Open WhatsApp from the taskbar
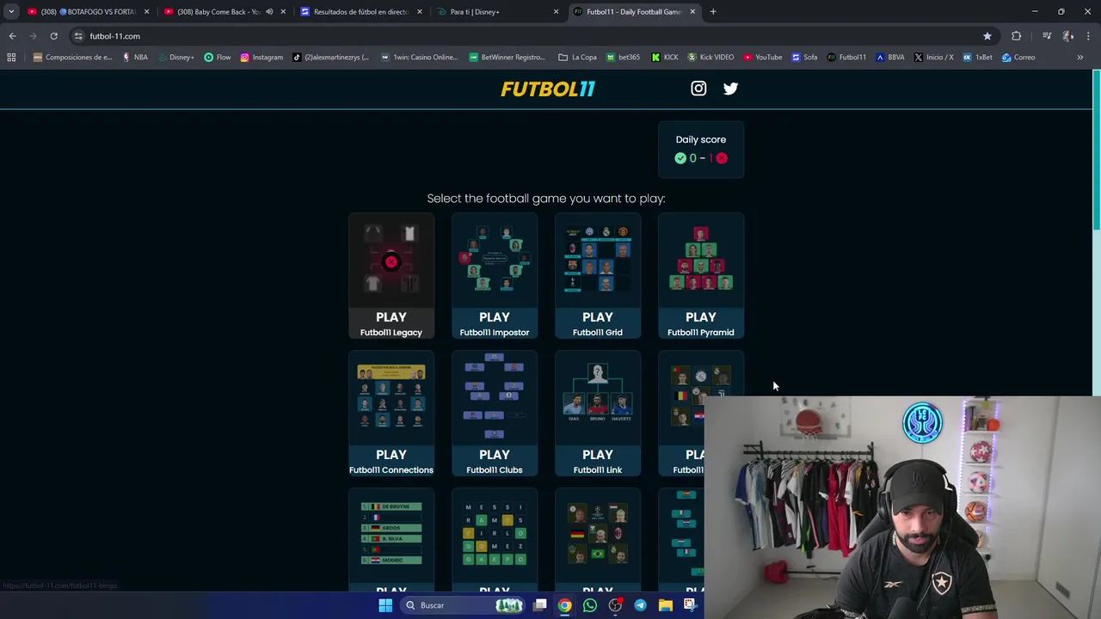Image resolution: width=1101 pixels, height=619 pixels. coord(589,605)
